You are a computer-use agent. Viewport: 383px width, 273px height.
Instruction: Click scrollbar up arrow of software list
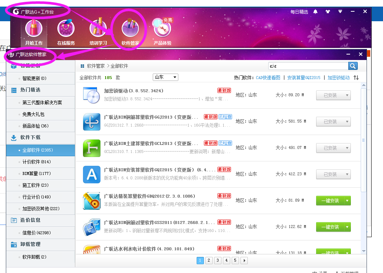click(364, 85)
